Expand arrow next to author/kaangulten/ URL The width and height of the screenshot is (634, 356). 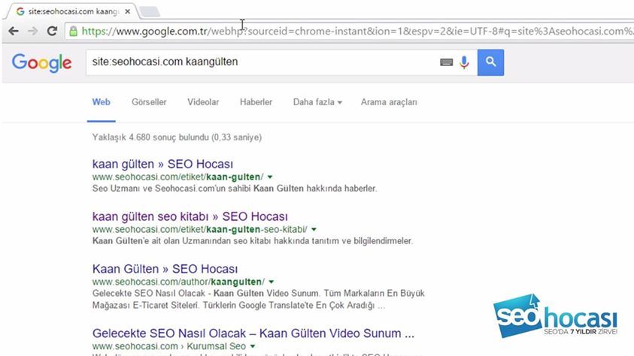pos(271,282)
